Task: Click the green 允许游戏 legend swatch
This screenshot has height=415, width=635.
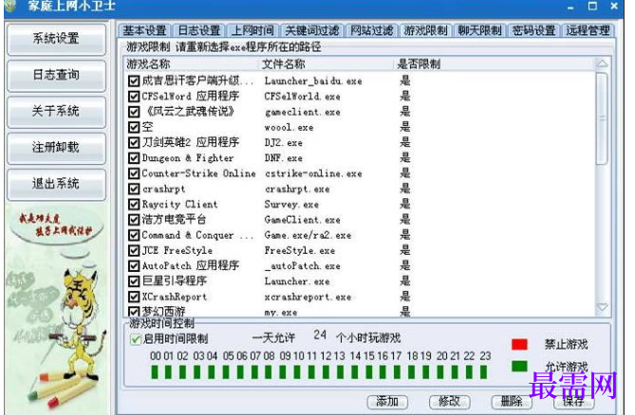Action: click(x=519, y=366)
